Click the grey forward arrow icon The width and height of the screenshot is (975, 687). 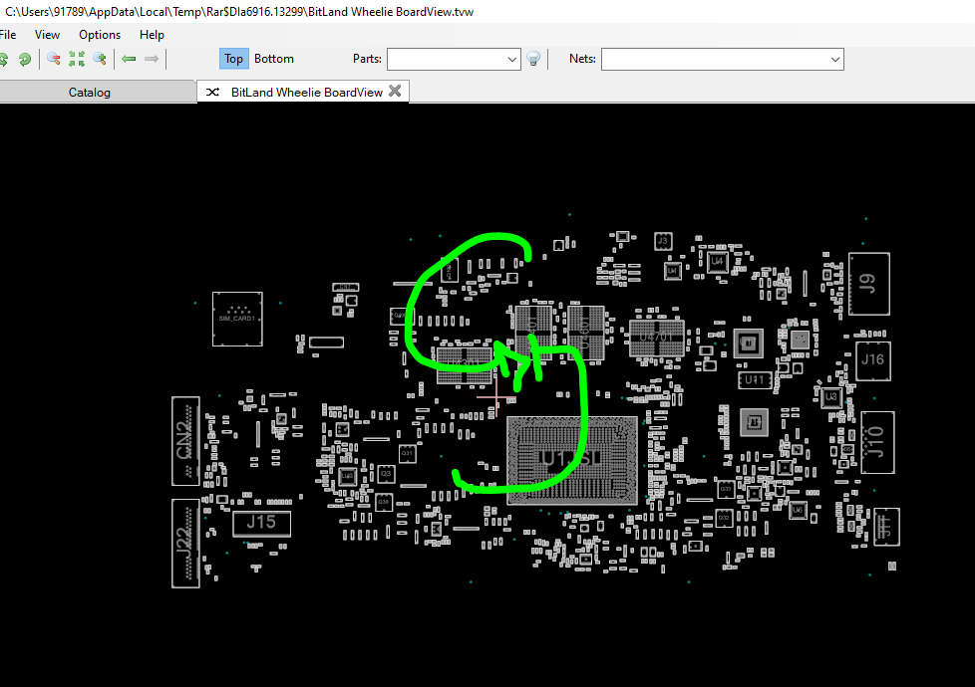point(152,59)
